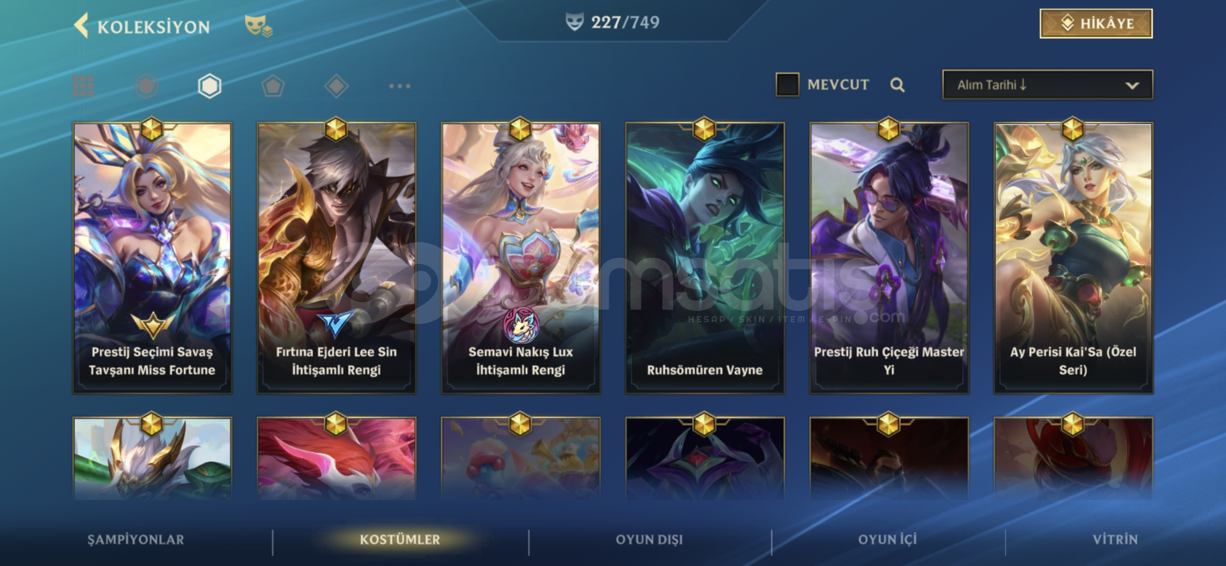The image size is (1226, 566).
Task: Open the three-dots more filters icon
Action: pyautogui.click(x=400, y=86)
